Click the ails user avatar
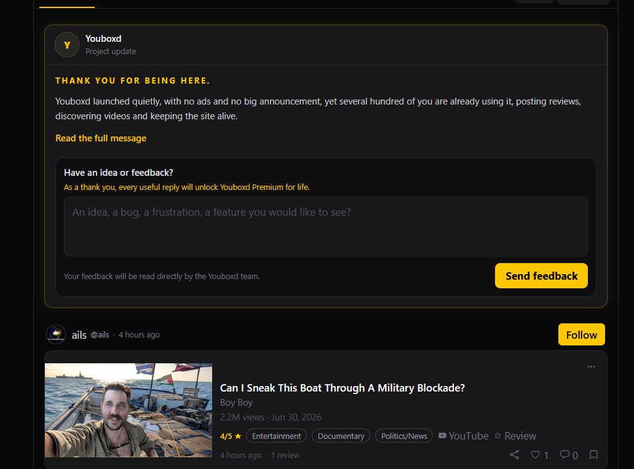This screenshot has width=634, height=469. [56, 334]
